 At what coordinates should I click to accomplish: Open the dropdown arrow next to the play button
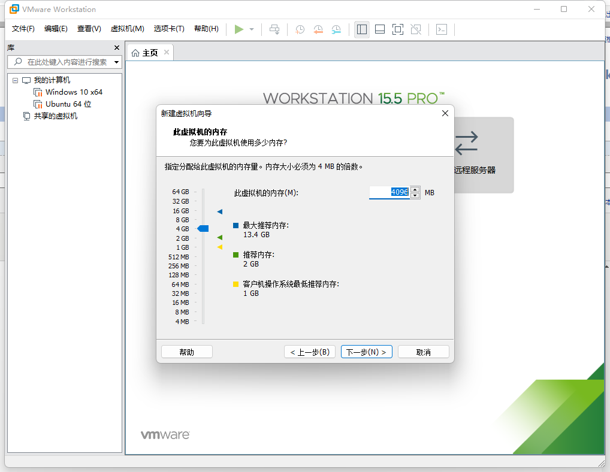(x=252, y=29)
